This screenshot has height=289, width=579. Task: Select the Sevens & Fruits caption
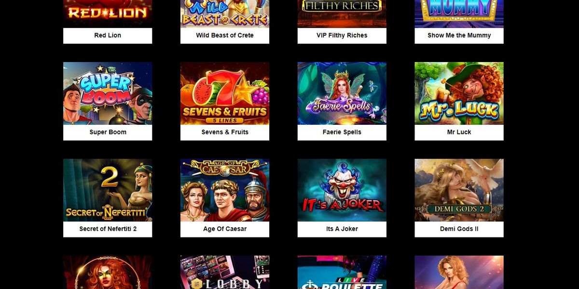pos(225,132)
